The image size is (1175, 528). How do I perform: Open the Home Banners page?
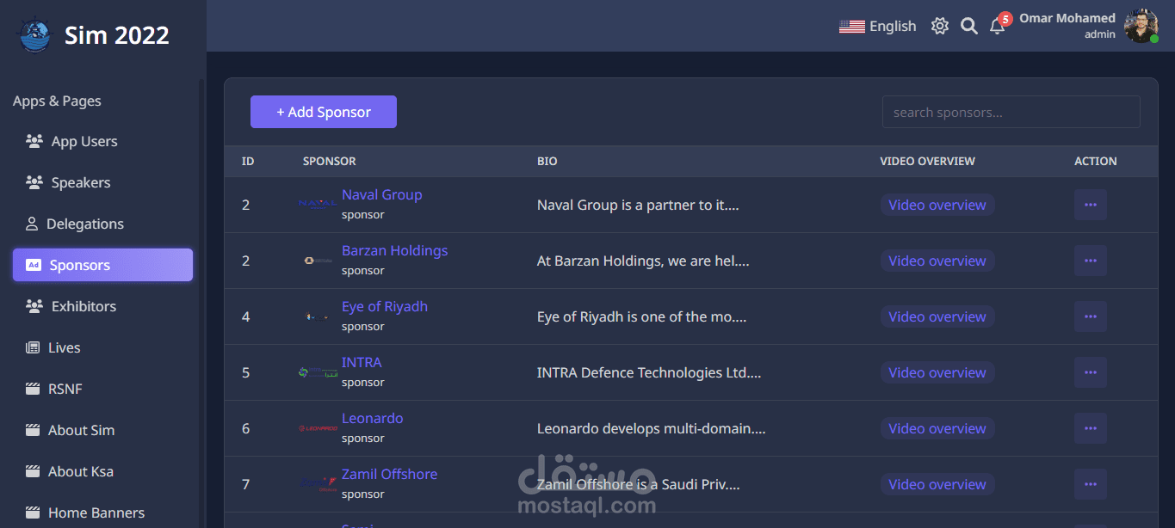102,513
